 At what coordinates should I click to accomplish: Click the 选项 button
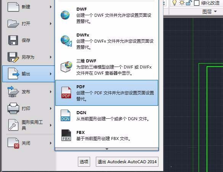(x=84, y=162)
